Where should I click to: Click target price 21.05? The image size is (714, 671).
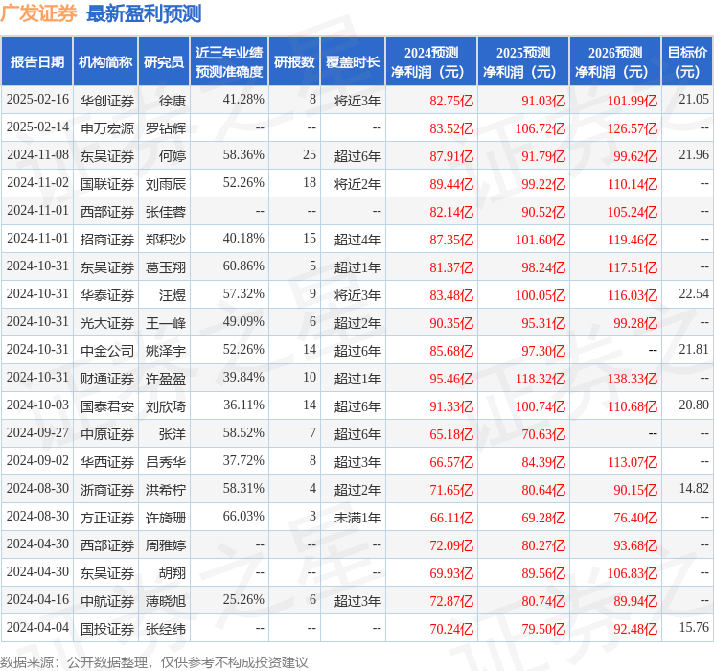point(694,100)
